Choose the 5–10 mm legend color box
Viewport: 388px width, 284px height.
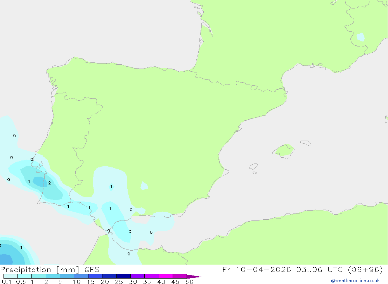(x=67, y=276)
